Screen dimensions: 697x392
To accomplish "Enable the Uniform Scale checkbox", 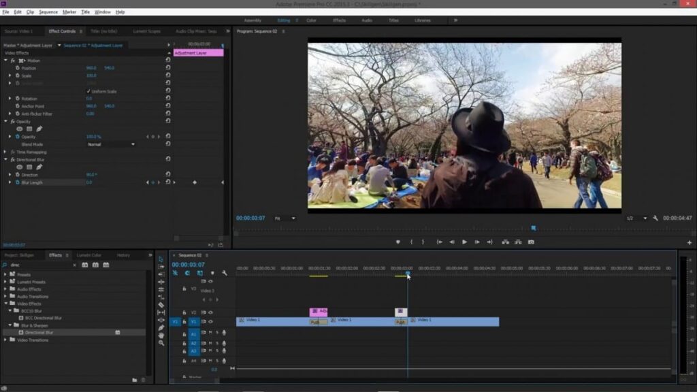I will click(88, 91).
